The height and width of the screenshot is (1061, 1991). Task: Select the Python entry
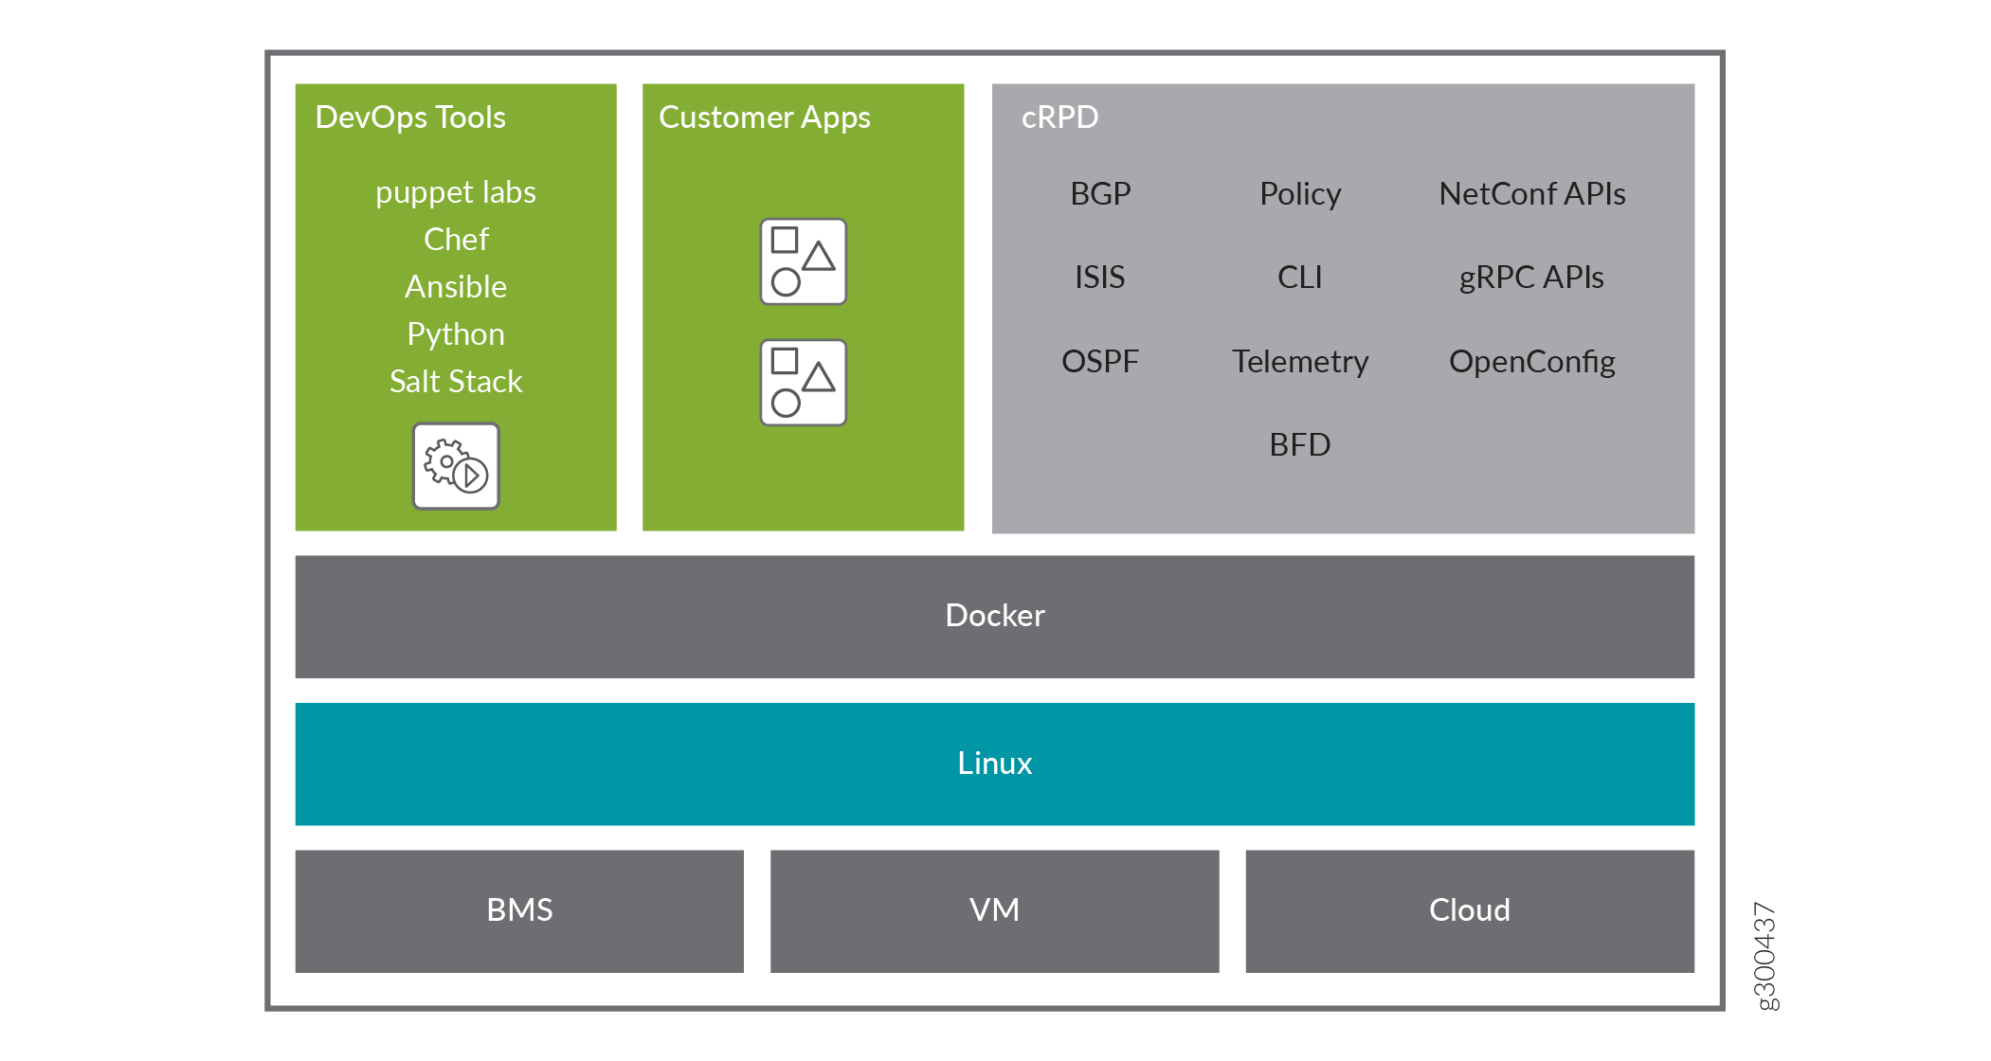pyautogui.click(x=456, y=335)
